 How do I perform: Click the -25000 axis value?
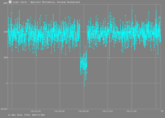click(4, 109)
